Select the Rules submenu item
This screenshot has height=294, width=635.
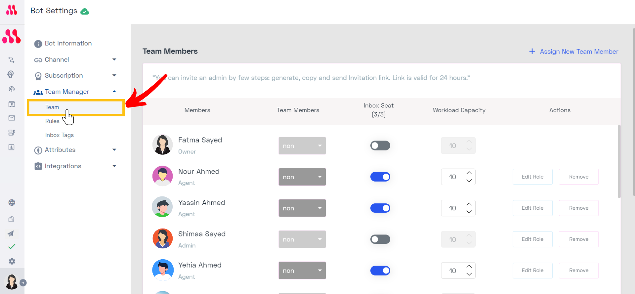click(52, 121)
